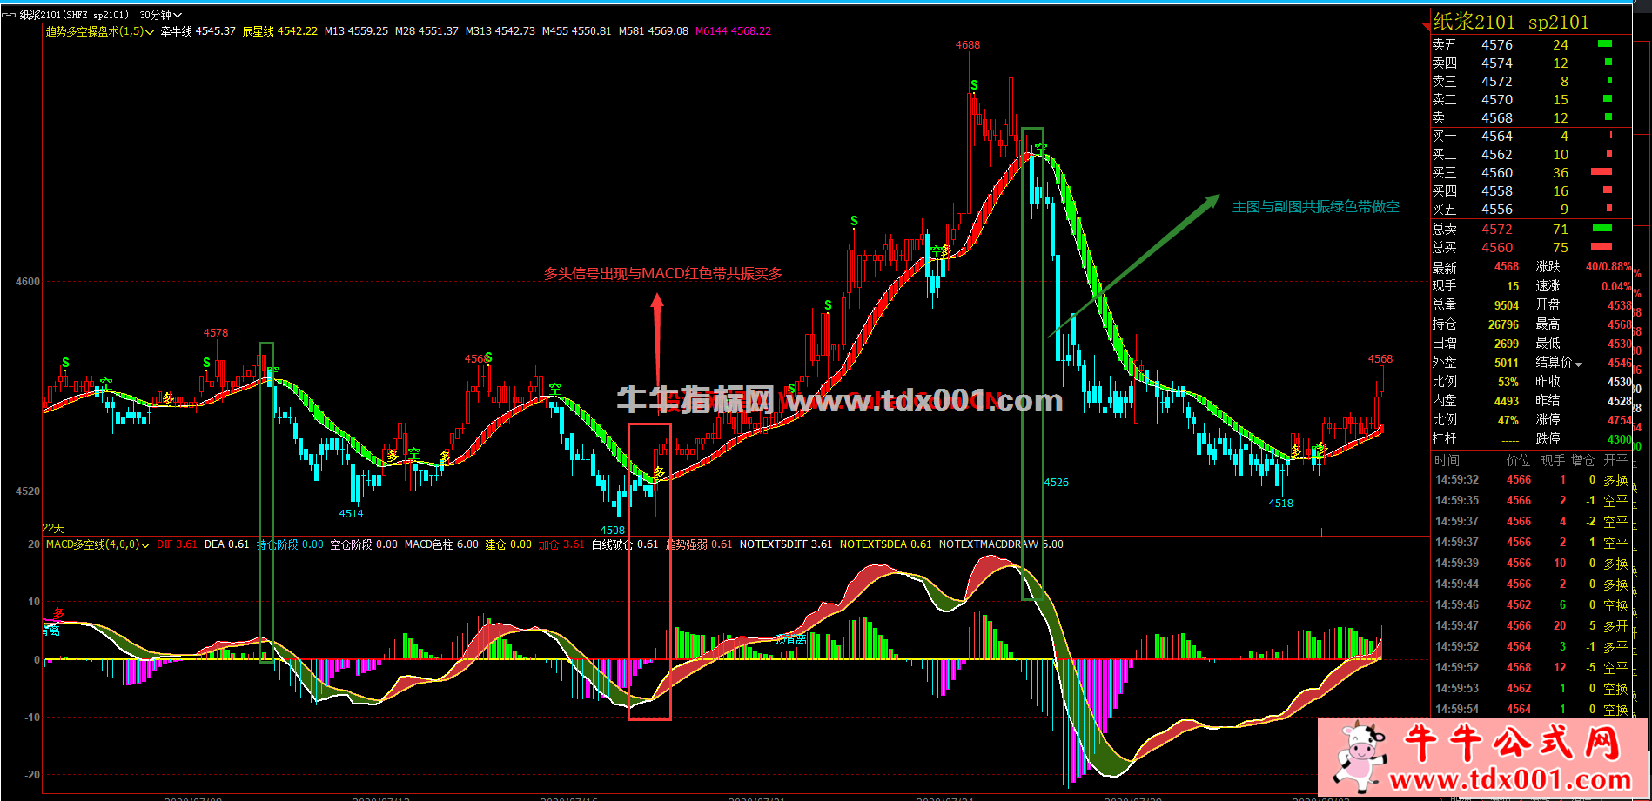Click the red 多 marker in MACD panel
Viewport: 1652px width, 801px height.
[x=58, y=613]
